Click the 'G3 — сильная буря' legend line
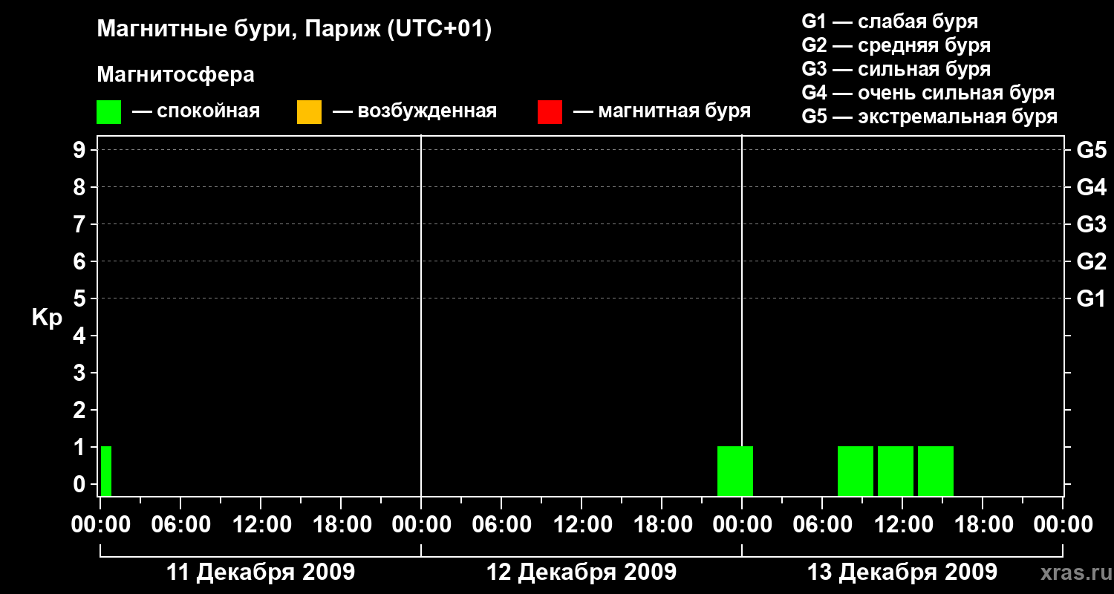This screenshot has height=594, width=1114. pos(896,69)
